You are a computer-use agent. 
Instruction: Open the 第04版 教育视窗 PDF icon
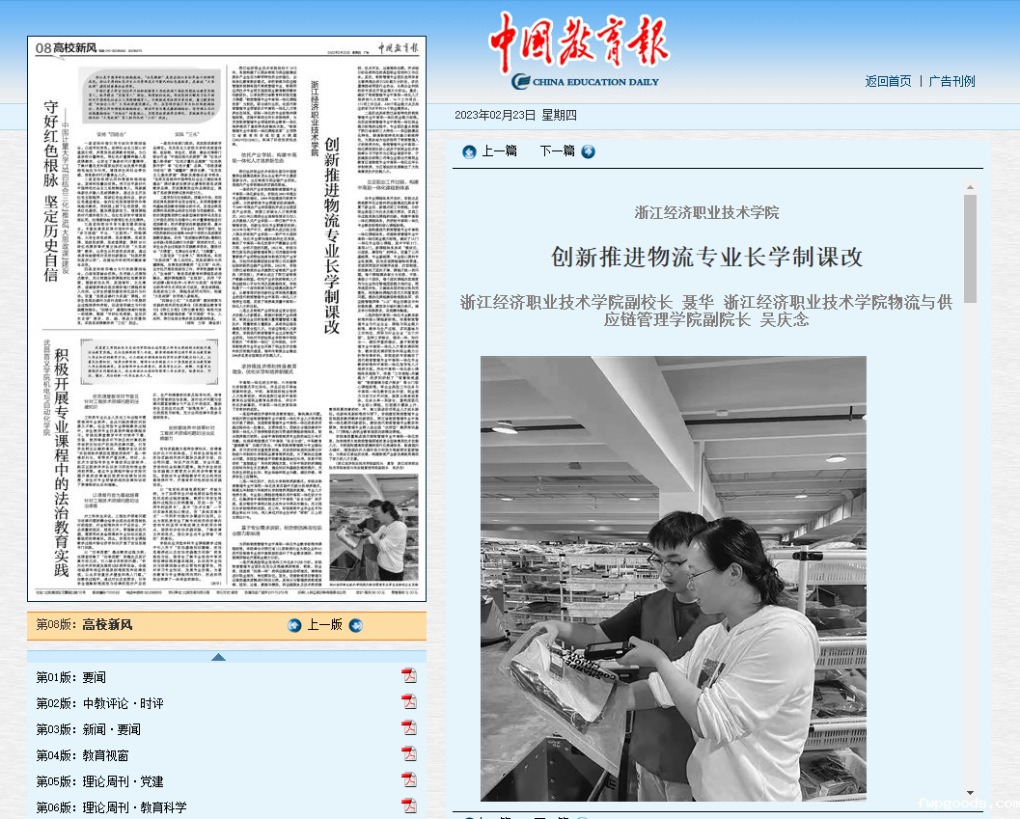click(x=408, y=753)
